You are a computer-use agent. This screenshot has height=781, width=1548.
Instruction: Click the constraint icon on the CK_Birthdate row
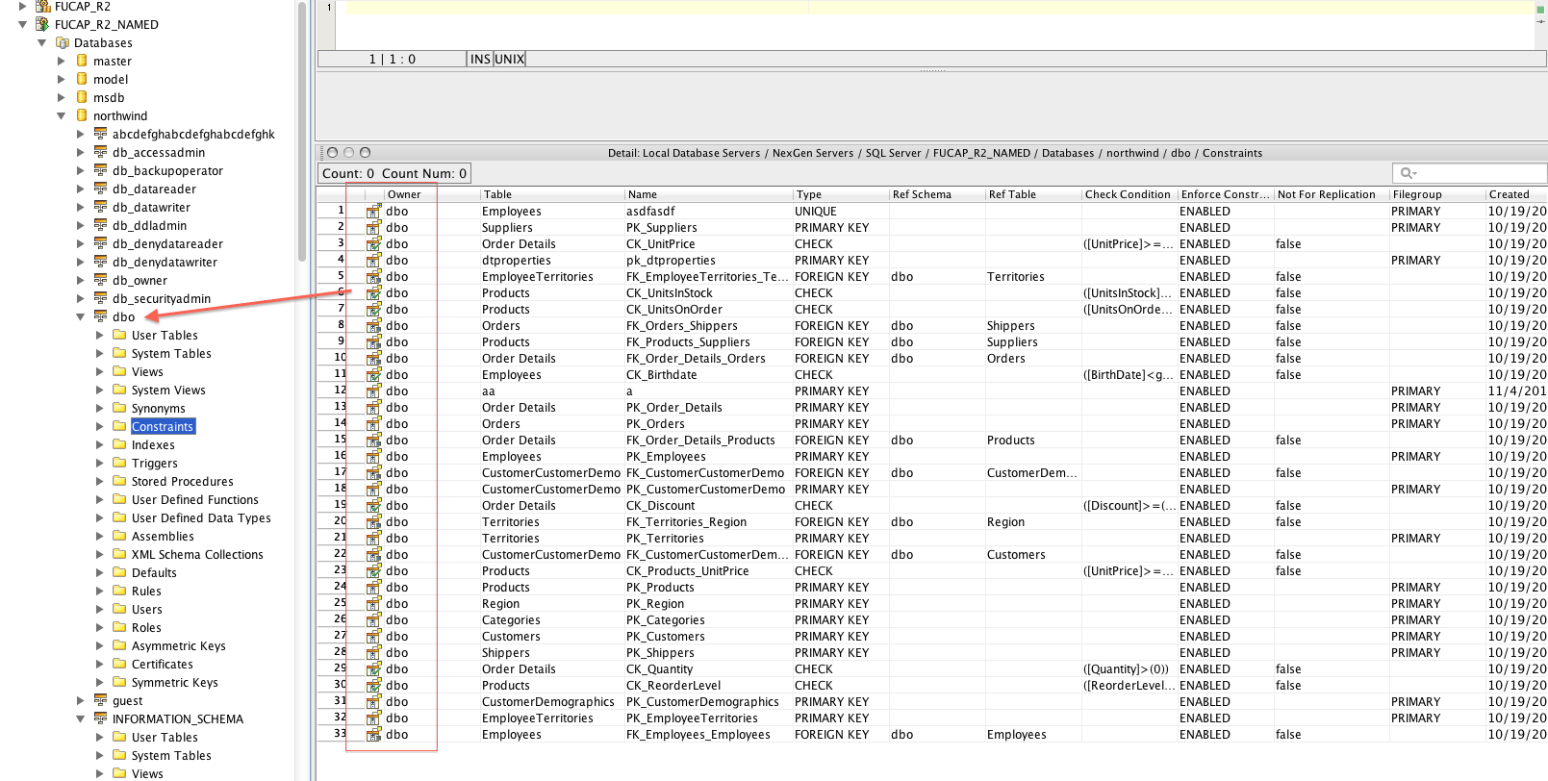(x=373, y=374)
